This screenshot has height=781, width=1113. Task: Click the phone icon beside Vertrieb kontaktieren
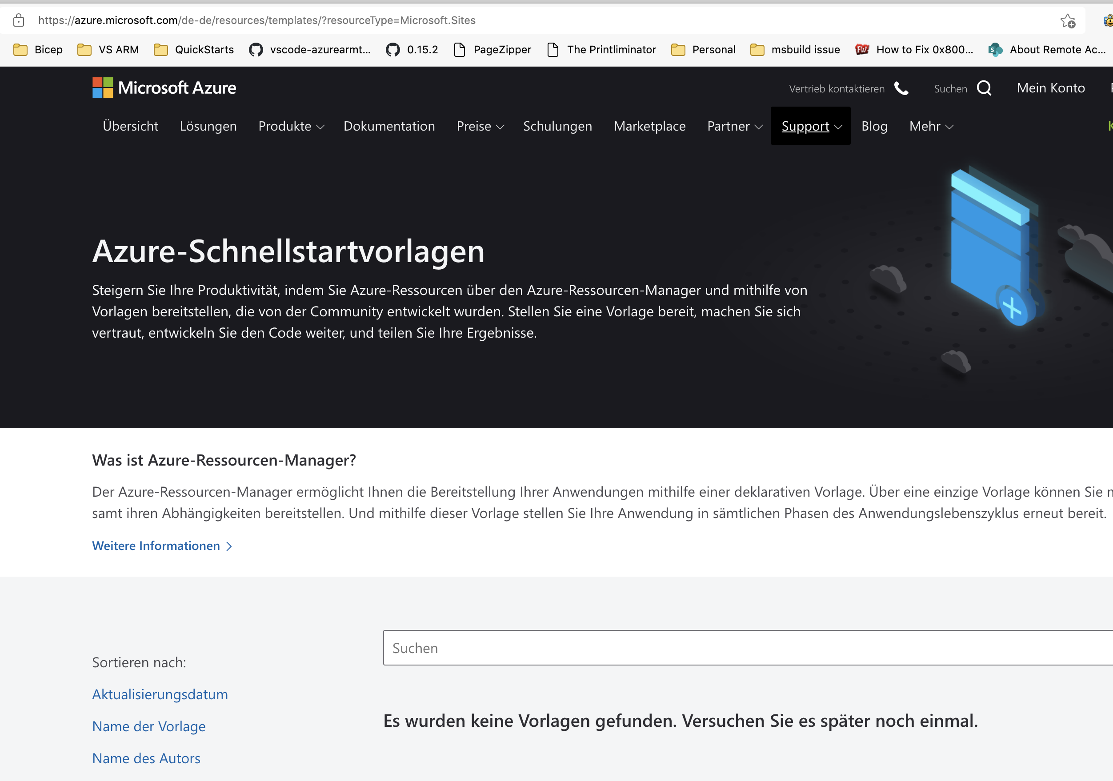pos(902,89)
